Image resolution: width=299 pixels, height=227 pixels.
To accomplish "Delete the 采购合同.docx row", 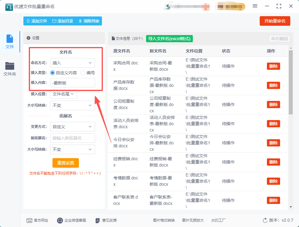I will pyautogui.click(x=273, y=66).
